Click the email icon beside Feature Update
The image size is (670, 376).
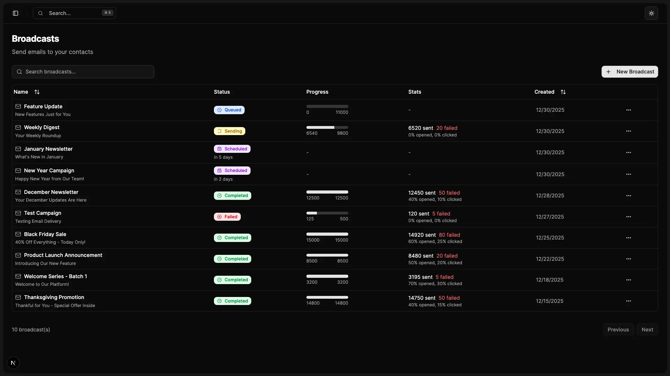click(x=18, y=106)
